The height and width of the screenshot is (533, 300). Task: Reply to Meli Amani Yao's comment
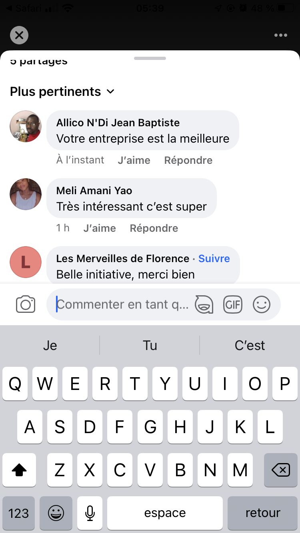[x=154, y=228]
